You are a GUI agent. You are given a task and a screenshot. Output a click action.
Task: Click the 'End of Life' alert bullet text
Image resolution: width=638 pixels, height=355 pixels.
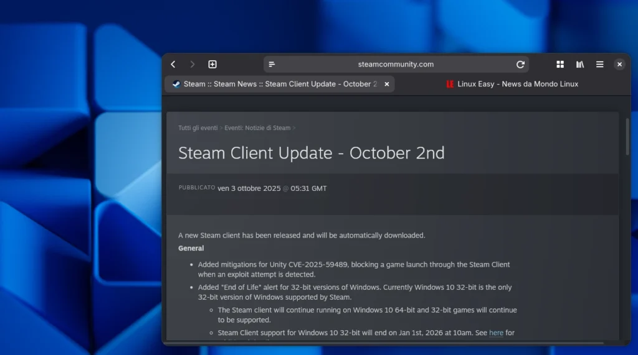pos(355,292)
